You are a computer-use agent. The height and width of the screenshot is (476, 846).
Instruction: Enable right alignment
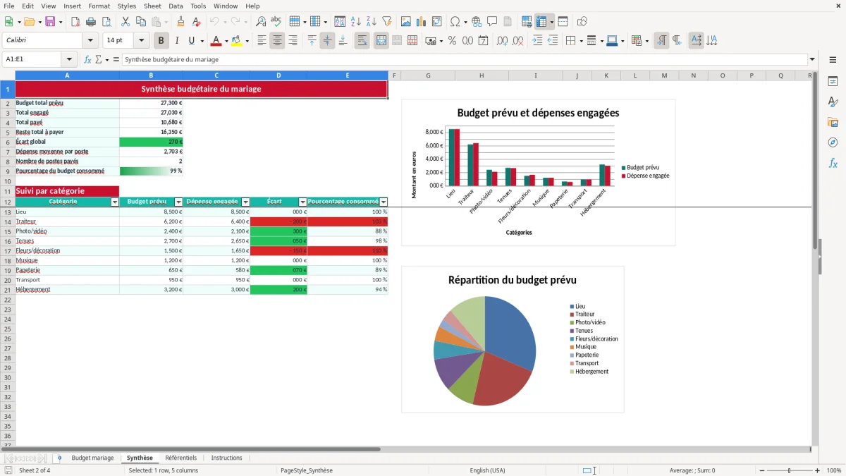(293, 41)
